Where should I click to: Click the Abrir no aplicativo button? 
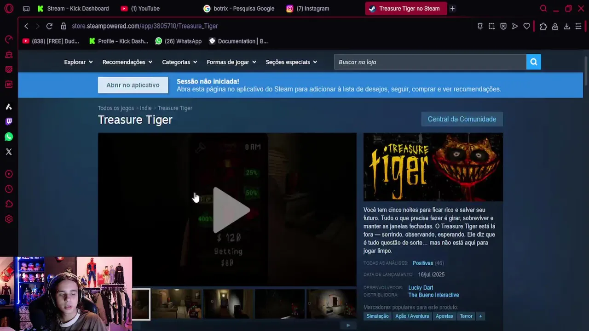click(133, 85)
